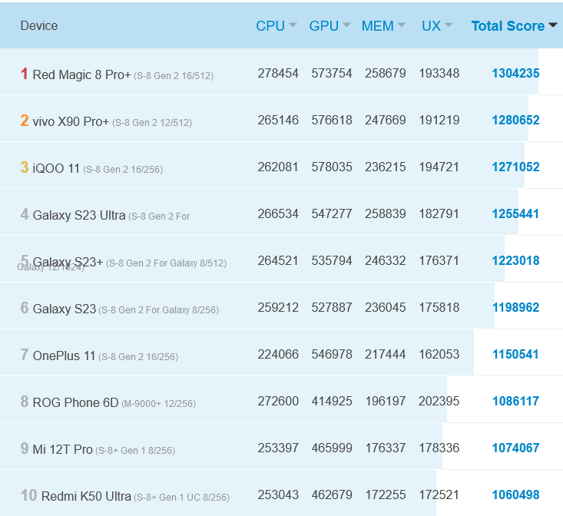Select UX score 176371
563x516 pixels.
click(x=439, y=260)
